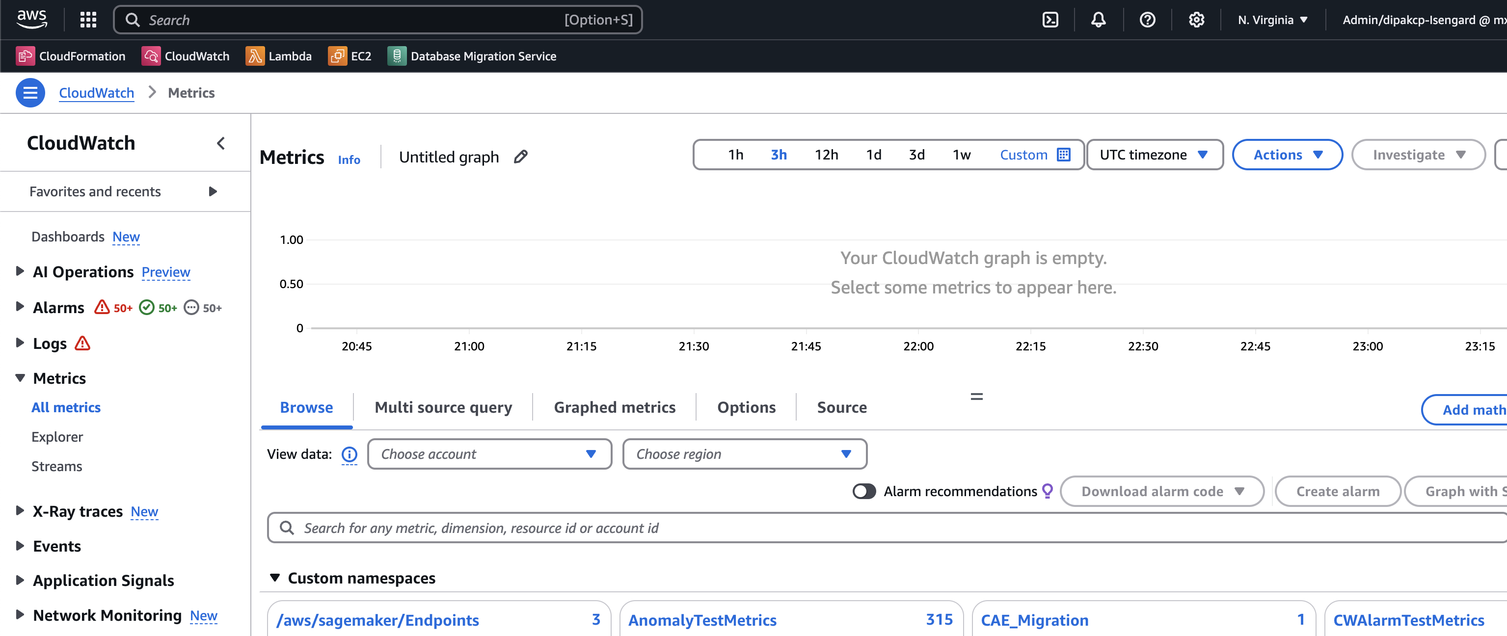Click the View data info icon
Viewport: 1507px width, 636px height.
(x=349, y=454)
